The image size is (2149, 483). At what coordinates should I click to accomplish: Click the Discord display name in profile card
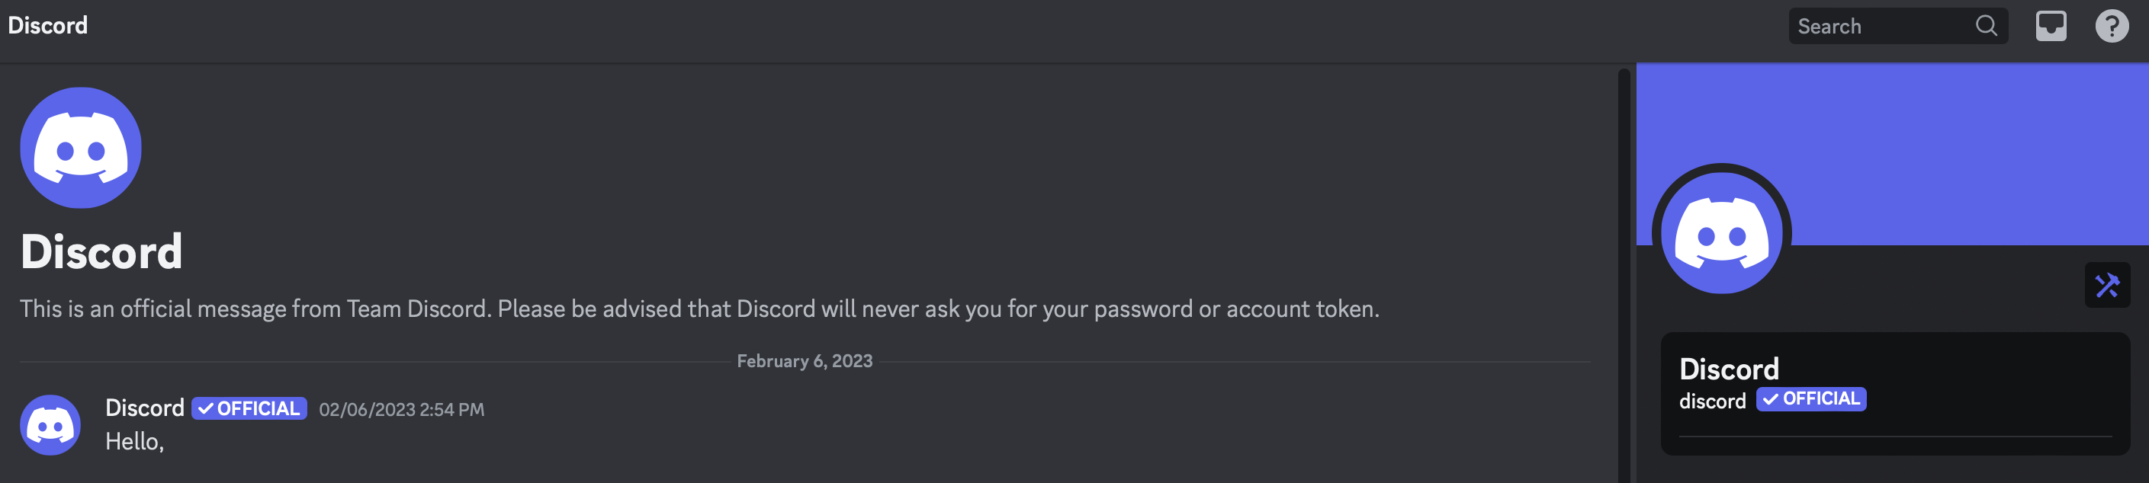pos(1729,369)
